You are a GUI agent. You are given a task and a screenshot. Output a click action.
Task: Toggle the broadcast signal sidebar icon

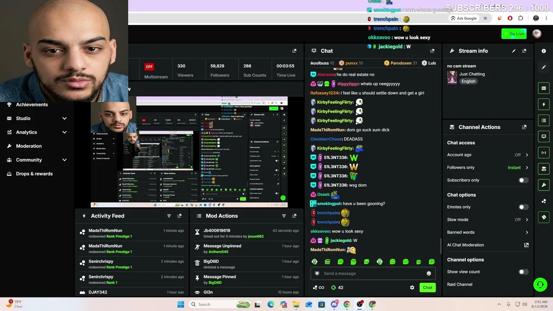click(x=544, y=152)
